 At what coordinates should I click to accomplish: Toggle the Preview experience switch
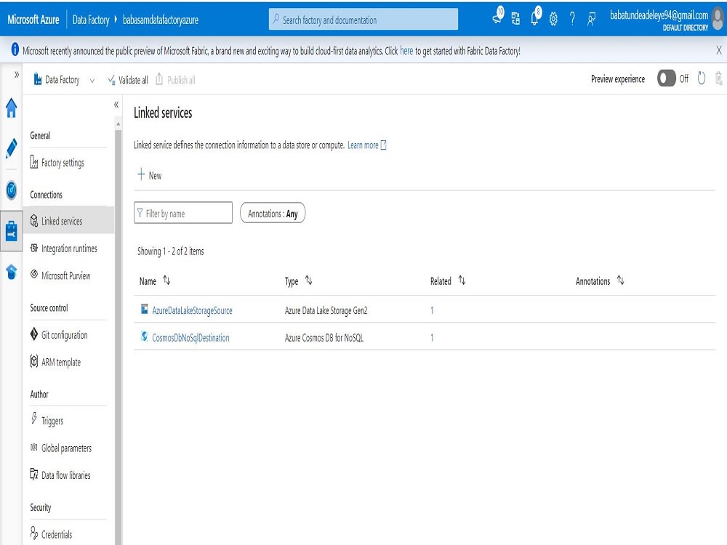click(x=666, y=78)
